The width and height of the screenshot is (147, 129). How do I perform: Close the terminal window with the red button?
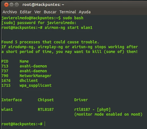tap(6, 5)
